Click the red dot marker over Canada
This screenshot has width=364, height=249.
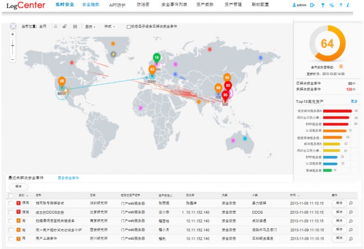72,63
